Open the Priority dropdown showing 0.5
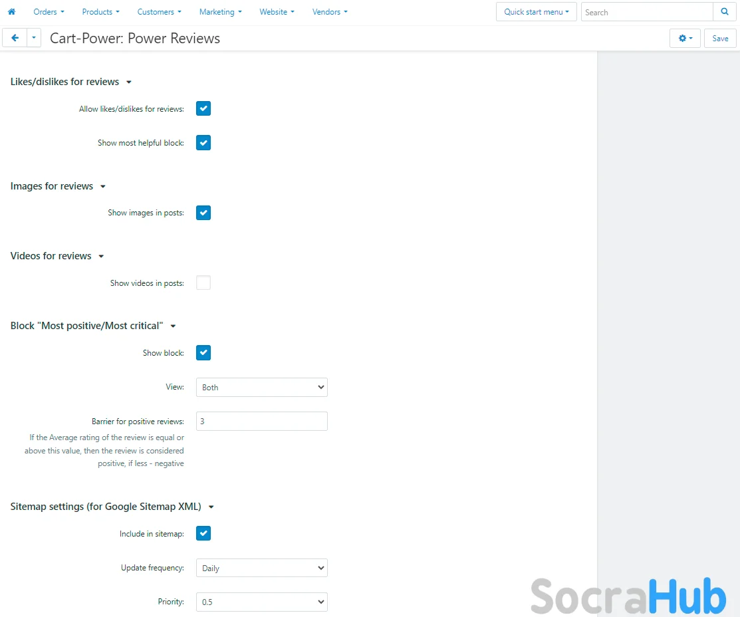Viewport: 740px width, 617px height. click(x=262, y=602)
